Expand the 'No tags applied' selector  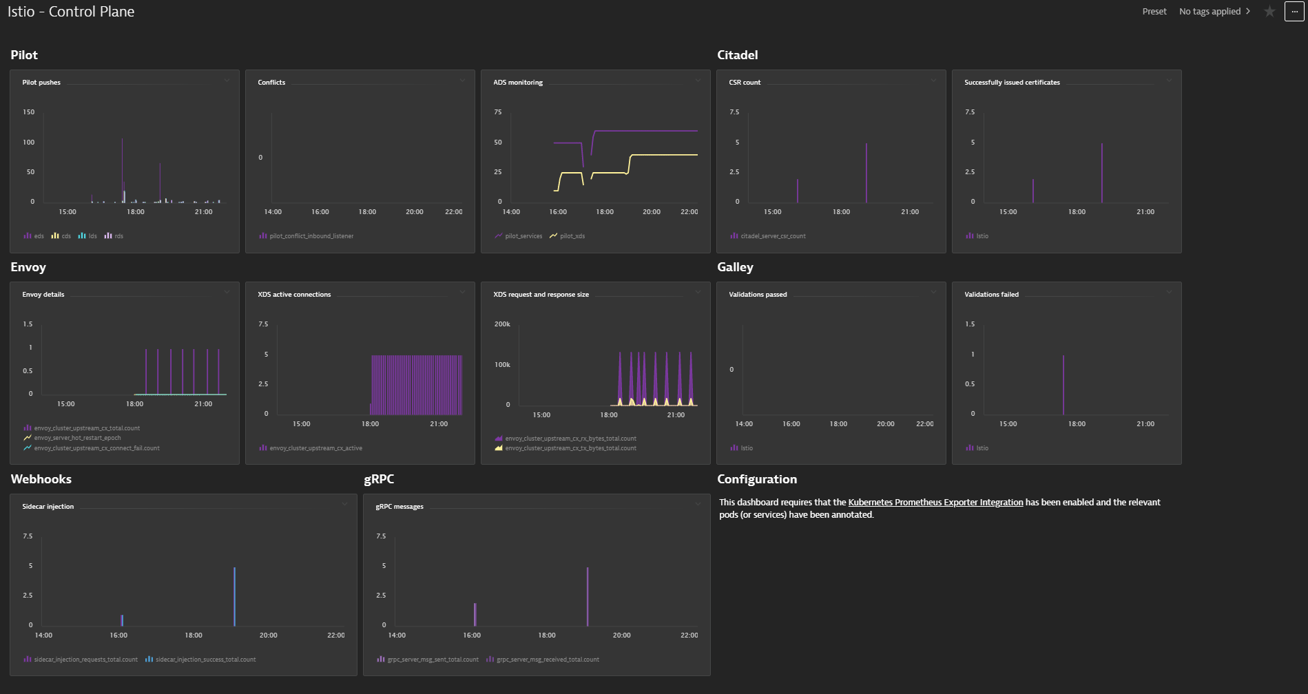(1214, 12)
